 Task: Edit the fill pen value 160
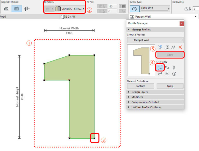112,6
